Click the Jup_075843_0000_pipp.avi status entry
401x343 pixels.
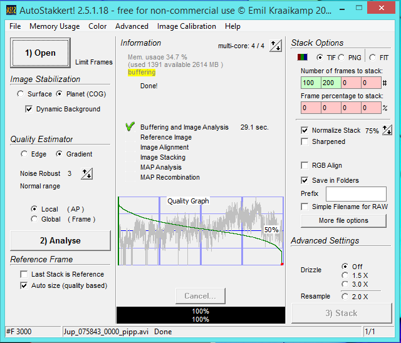106,332
